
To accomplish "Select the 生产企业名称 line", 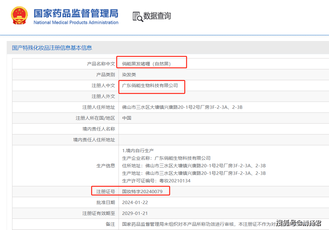I will 166,158.
